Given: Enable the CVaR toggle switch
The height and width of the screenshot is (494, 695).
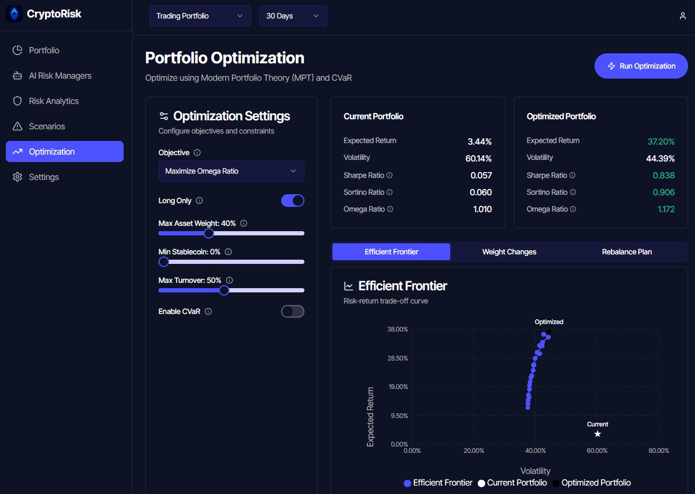Looking at the screenshot, I should [x=293, y=311].
